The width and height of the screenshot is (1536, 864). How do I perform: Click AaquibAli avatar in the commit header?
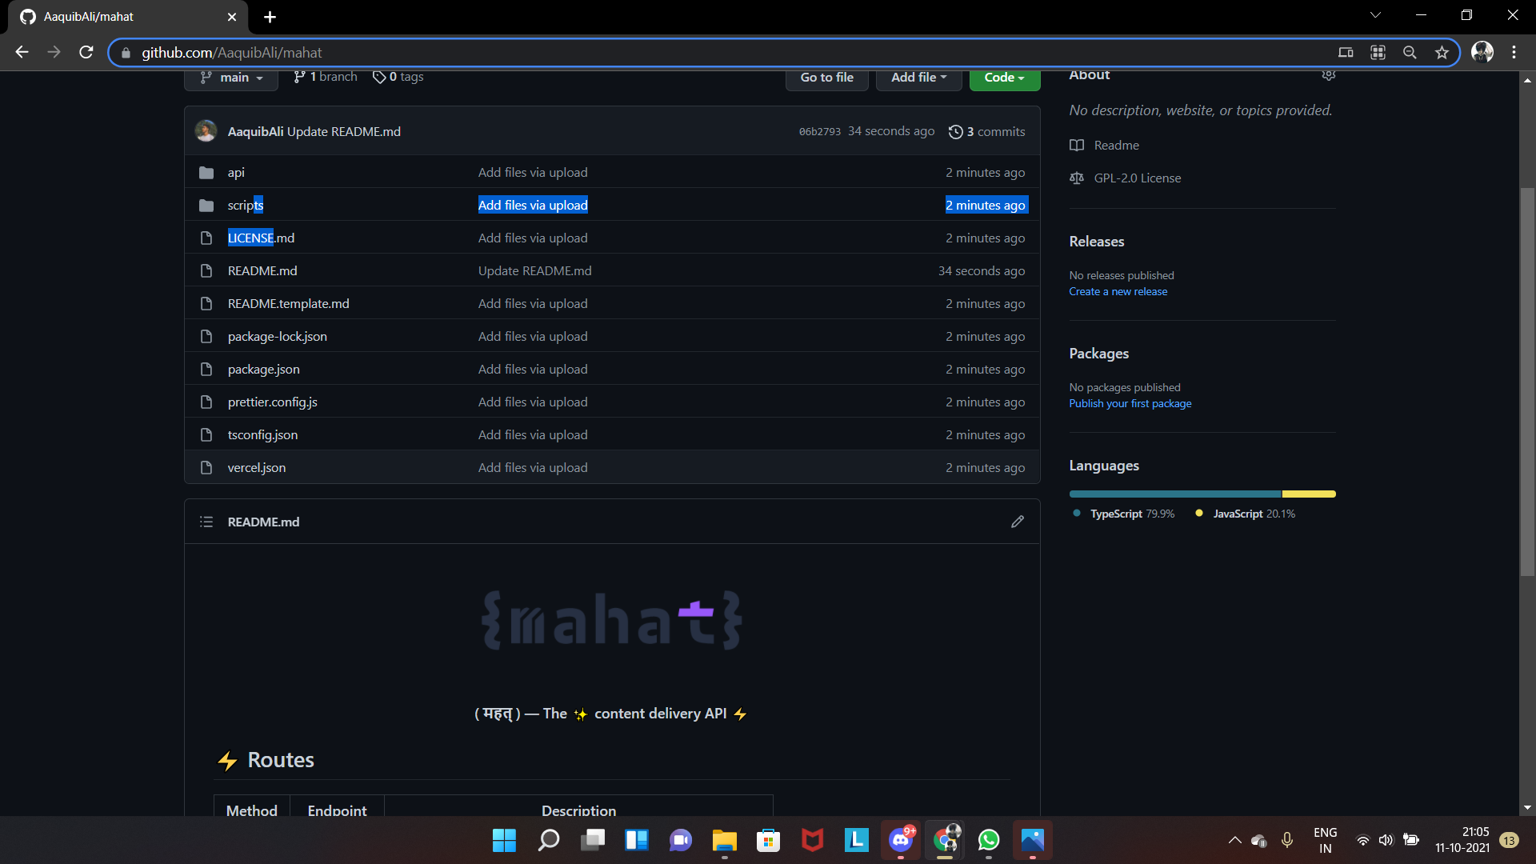pyautogui.click(x=206, y=131)
